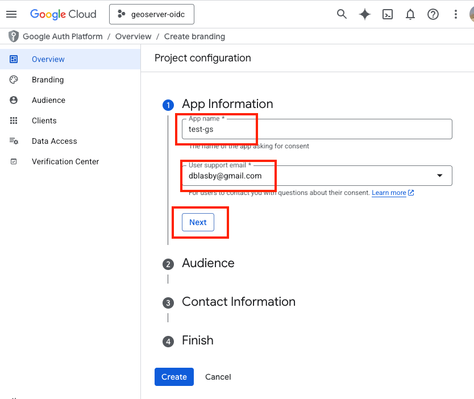Open the Google Auth Platform shield icon
474x399 pixels.
(13, 36)
